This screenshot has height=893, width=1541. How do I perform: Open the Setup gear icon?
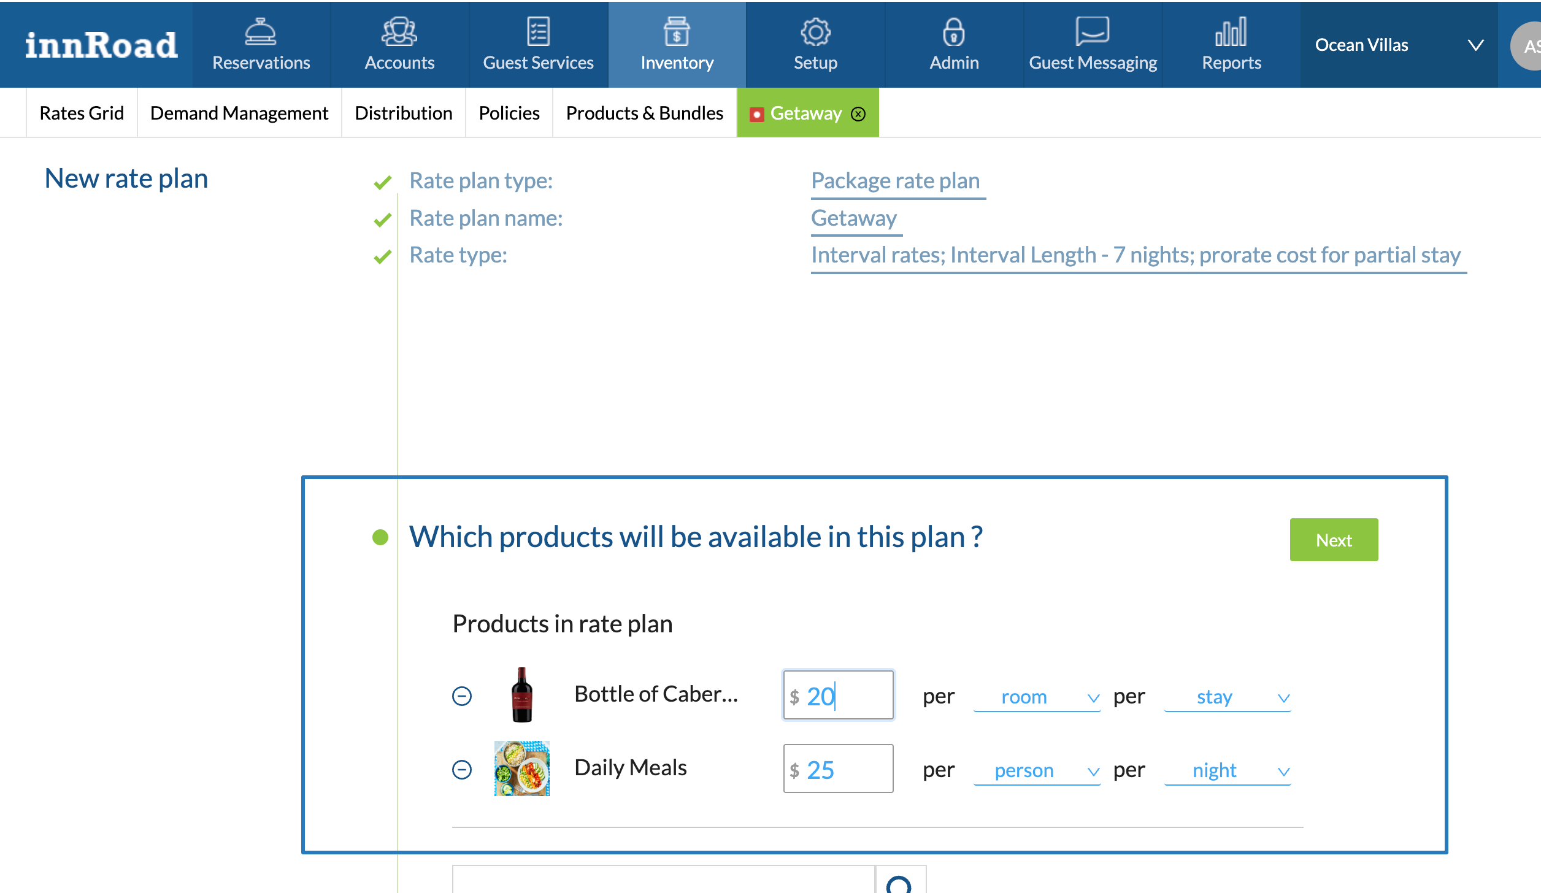pyautogui.click(x=815, y=32)
